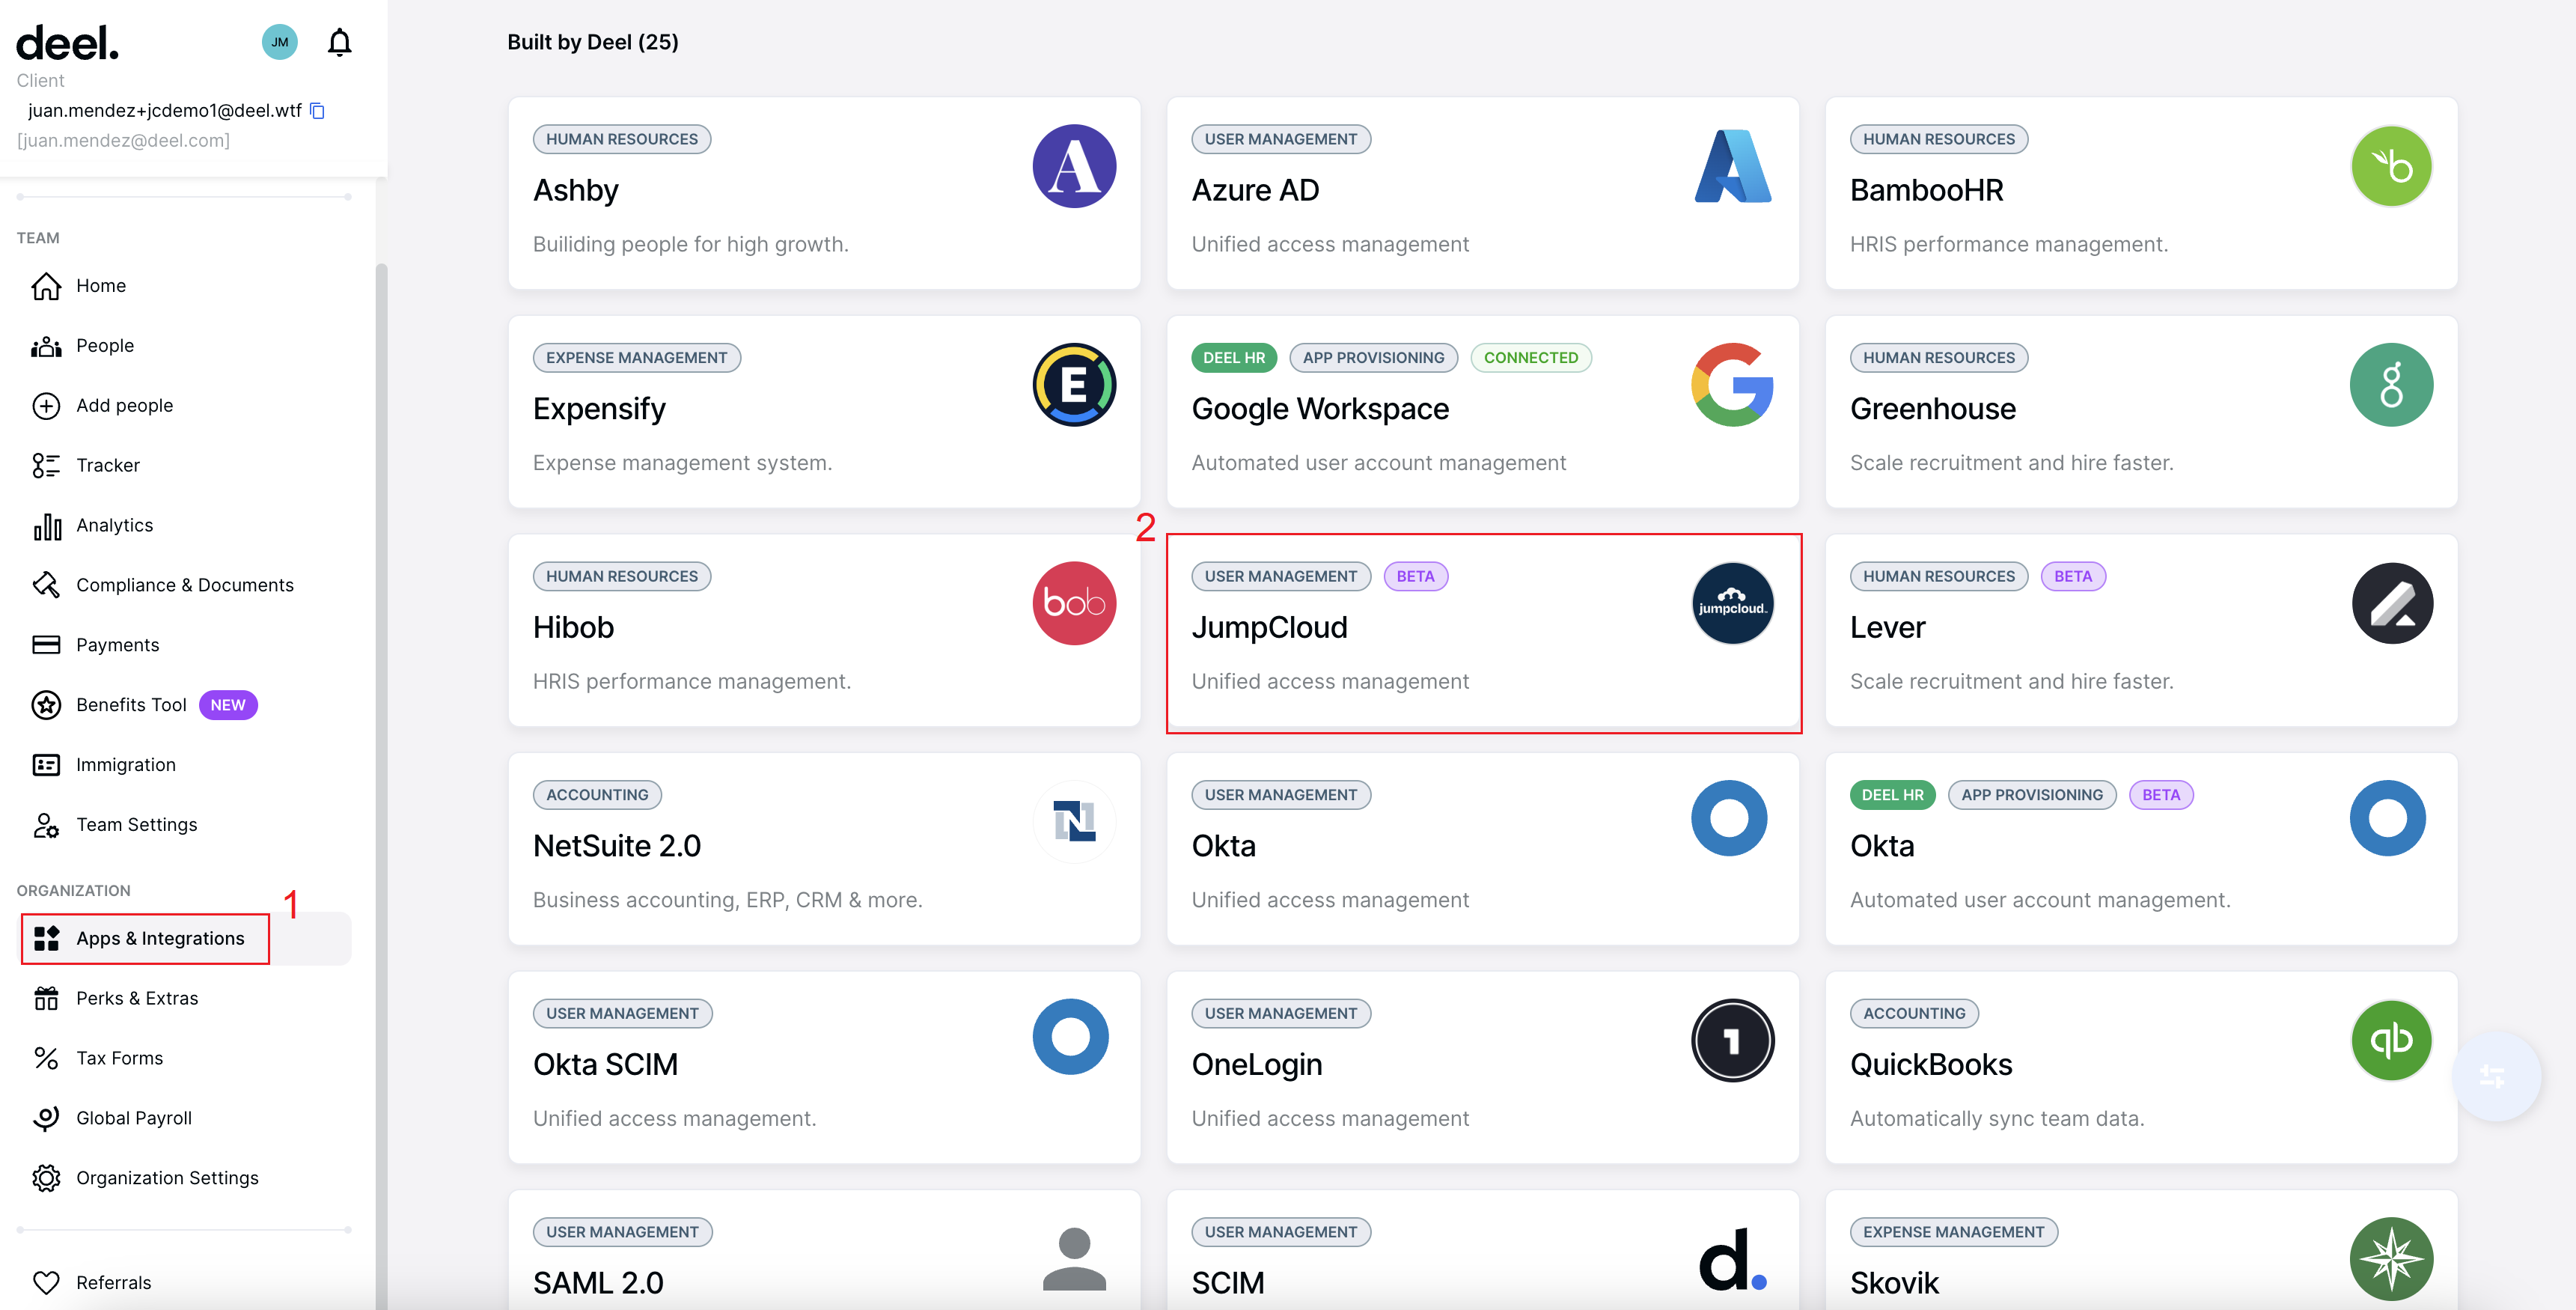Open Analytics section

coord(185,526)
